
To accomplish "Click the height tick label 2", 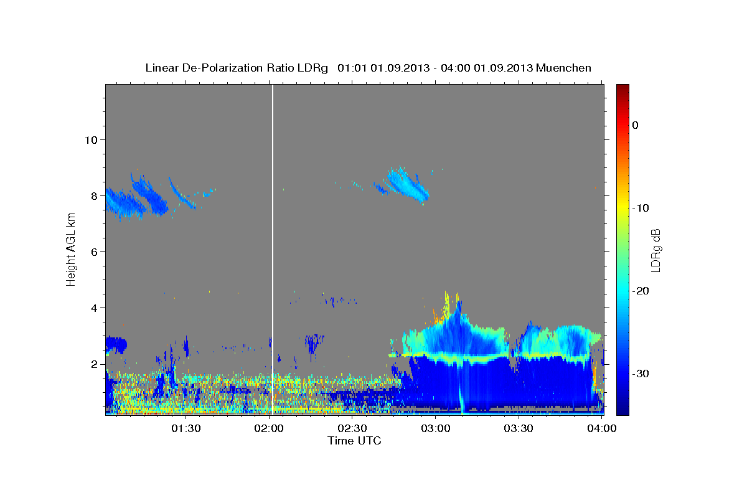I will tap(94, 364).
